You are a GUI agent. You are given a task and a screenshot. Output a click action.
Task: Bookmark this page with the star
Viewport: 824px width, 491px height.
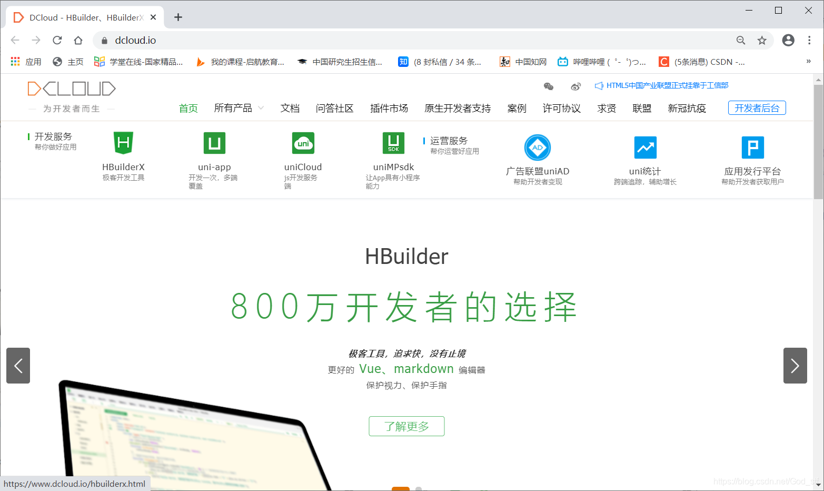click(762, 40)
